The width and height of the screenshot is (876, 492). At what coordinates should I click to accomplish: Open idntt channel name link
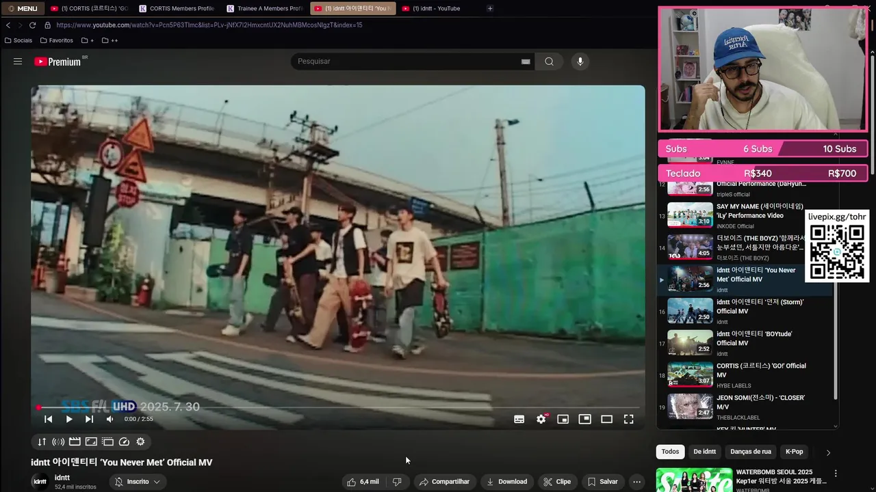coord(62,478)
